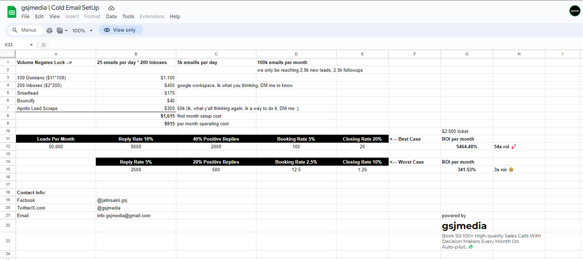Viewport: 583px width, 260px height.
Task: Select the @jatinsaini.gsj cell
Action: (x=136, y=200)
